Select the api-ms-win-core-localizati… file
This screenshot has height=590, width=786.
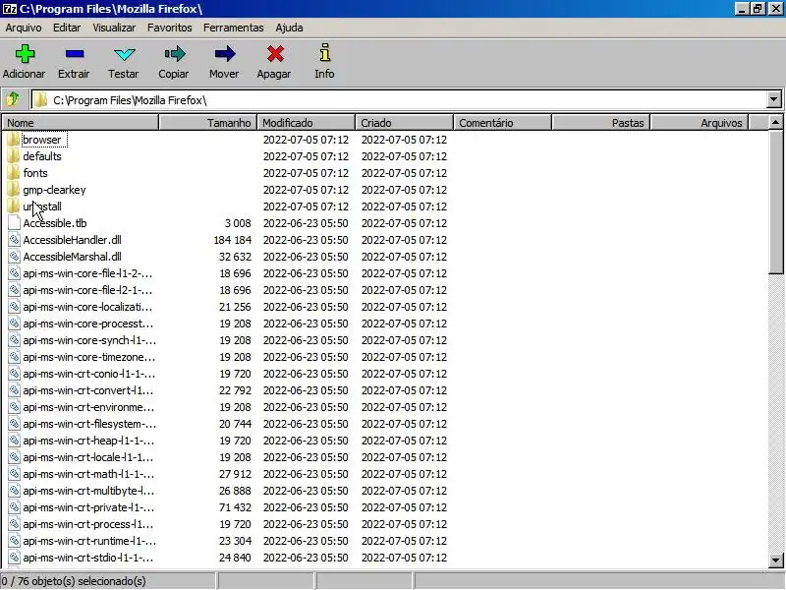pos(87,307)
